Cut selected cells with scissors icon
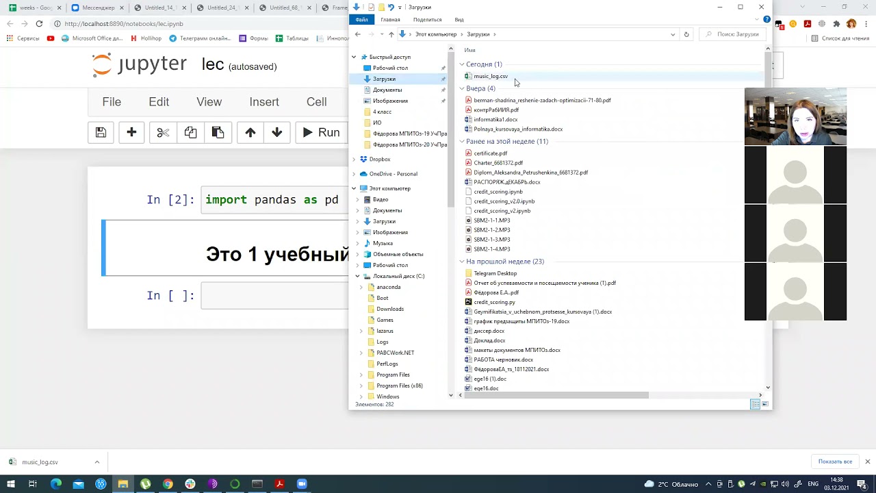The width and height of the screenshot is (876, 493). pyautogui.click(x=163, y=132)
